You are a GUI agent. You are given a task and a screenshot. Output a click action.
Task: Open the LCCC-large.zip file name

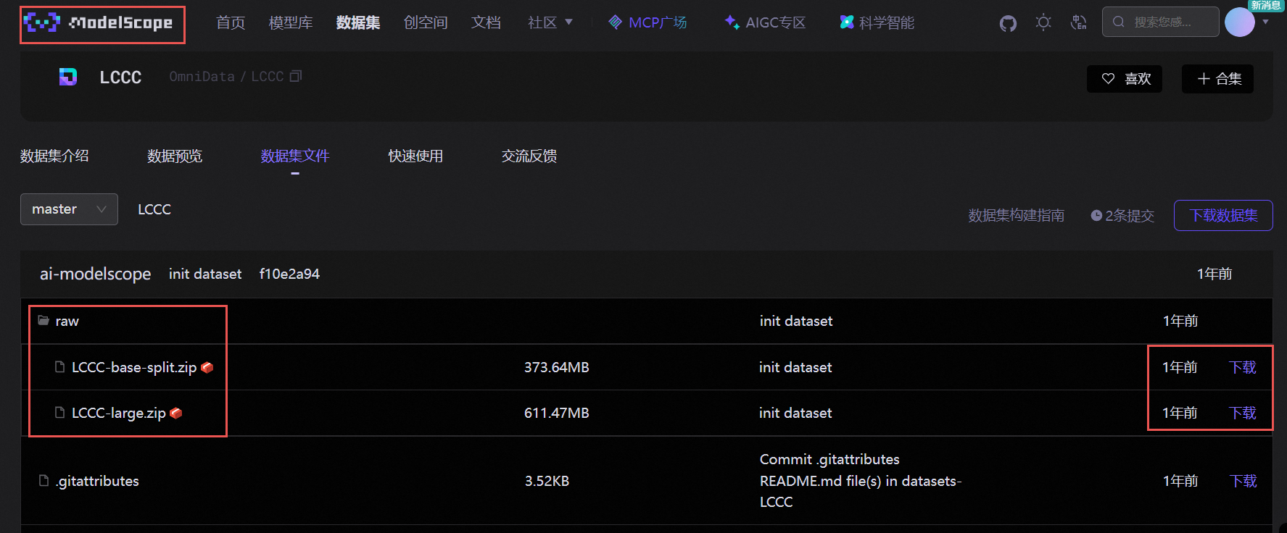tap(119, 413)
